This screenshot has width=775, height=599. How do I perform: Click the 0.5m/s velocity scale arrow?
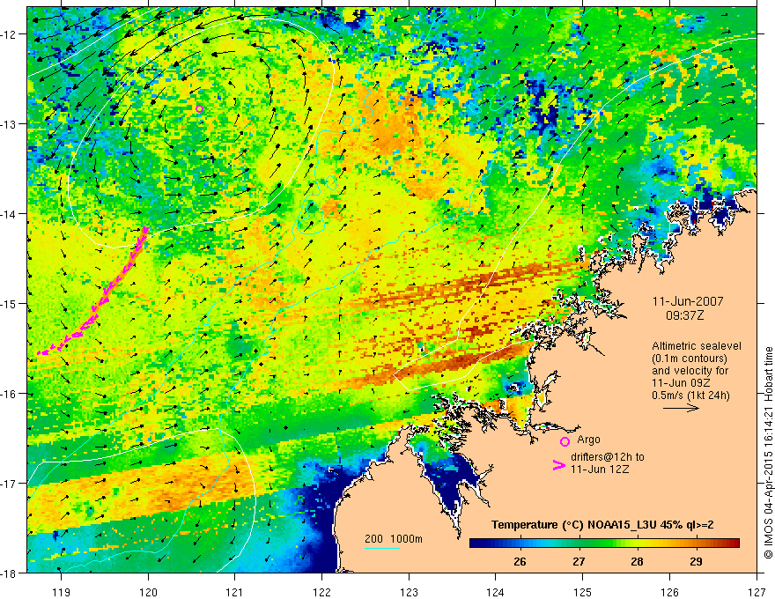point(681,408)
